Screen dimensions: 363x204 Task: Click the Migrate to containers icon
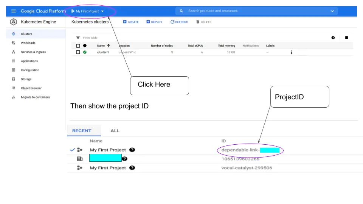[x=14, y=97]
